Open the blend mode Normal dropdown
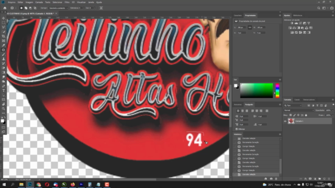Viewport: 335px width, 188px height. click(299, 110)
